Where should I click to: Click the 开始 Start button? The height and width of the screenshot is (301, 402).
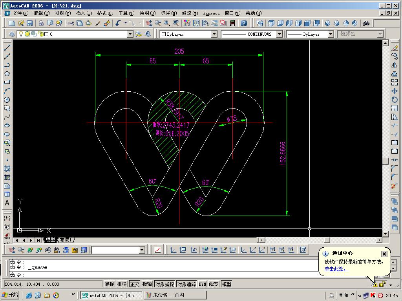[x=10, y=295]
